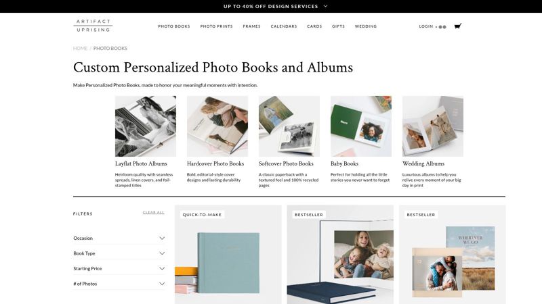The image size is (542, 304).
Task: Go to the Calendars menu item
Action: (x=284, y=26)
